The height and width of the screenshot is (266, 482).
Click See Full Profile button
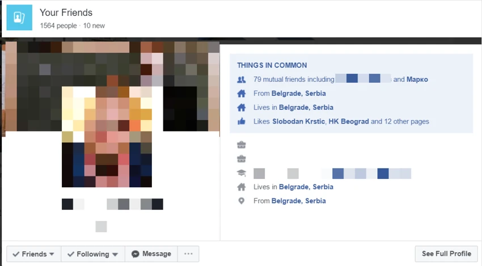pos(446,254)
